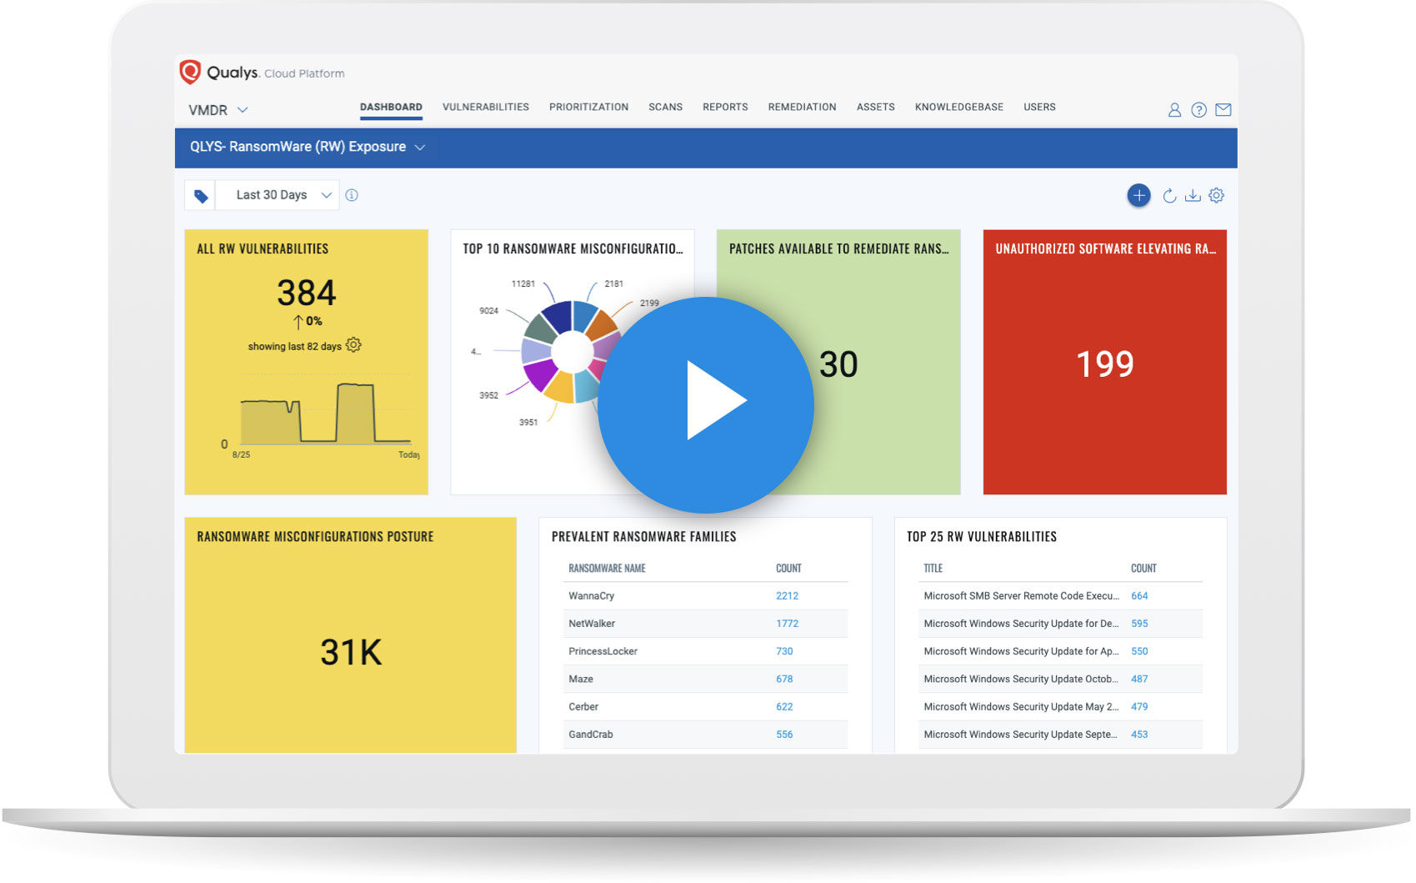
Task: Play the video overlay
Action: [x=706, y=405]
